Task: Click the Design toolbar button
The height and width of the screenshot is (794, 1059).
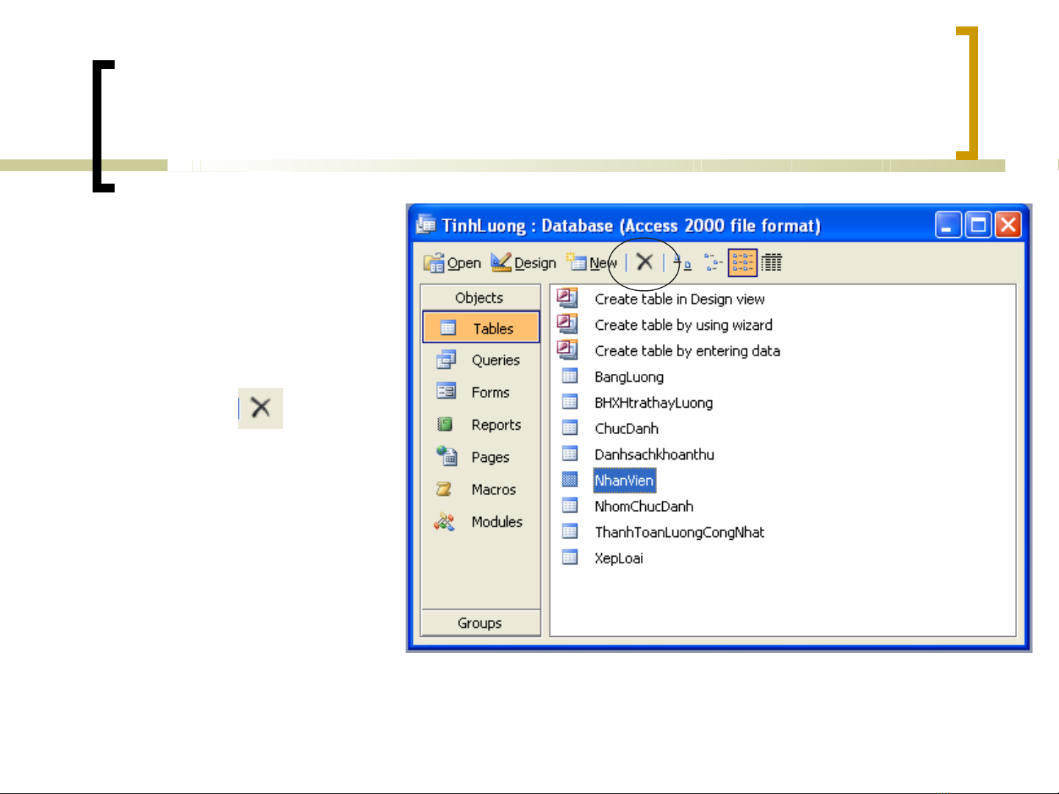Action: pyautogui.click(x=524, y=263)
